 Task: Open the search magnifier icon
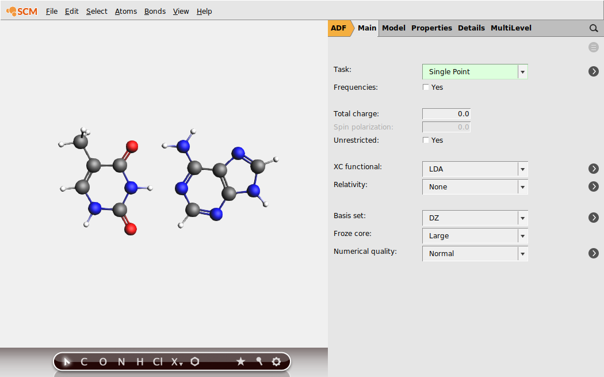click(594, 28)
